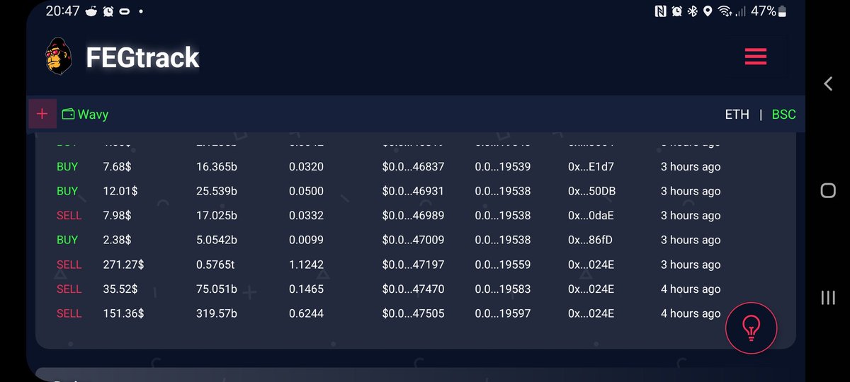
Task: Tap the Android back arrow
Action: (828, 83)
